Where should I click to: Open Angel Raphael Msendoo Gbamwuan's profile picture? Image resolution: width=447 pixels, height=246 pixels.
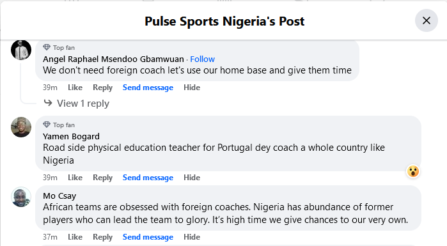click(x=21, y=50)
